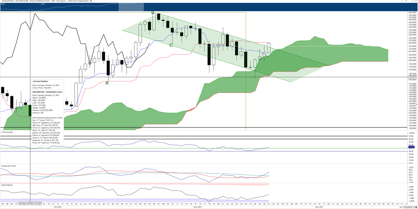This screenshot has height=209, width=418.
Task: Click the 182.6072 cursor price label
Action: 413,77
